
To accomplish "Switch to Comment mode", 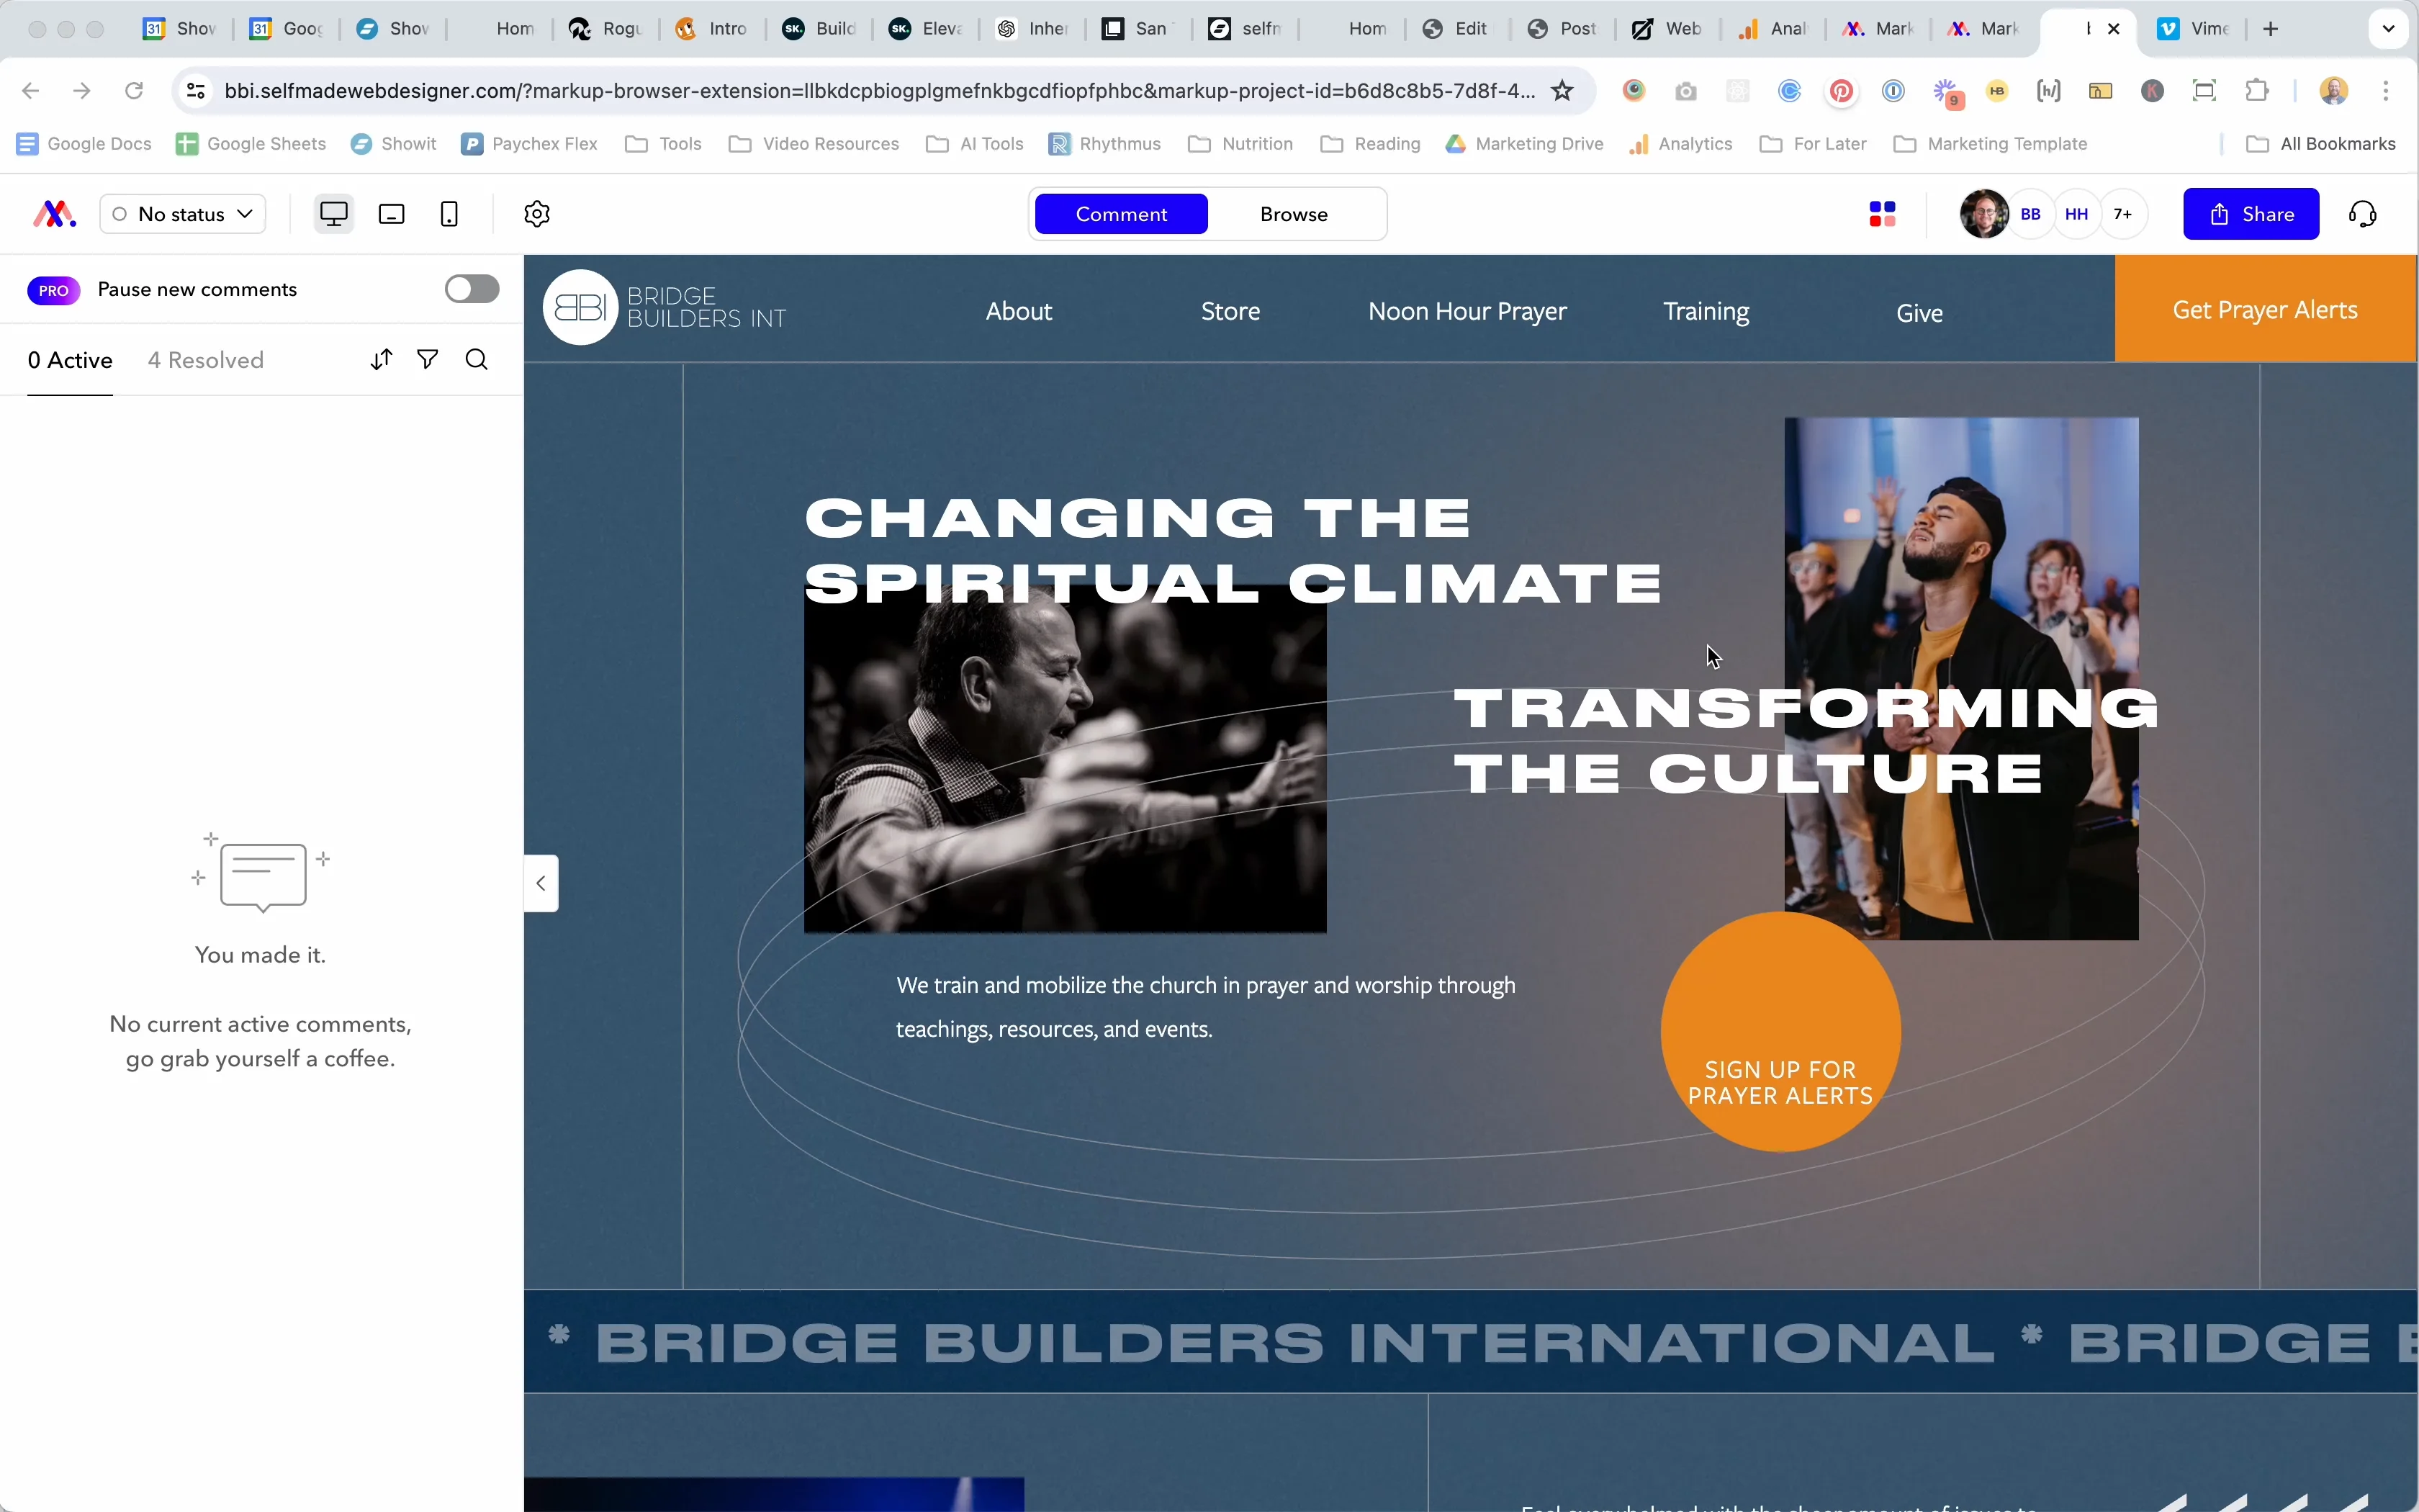I will pos(1120,214).
